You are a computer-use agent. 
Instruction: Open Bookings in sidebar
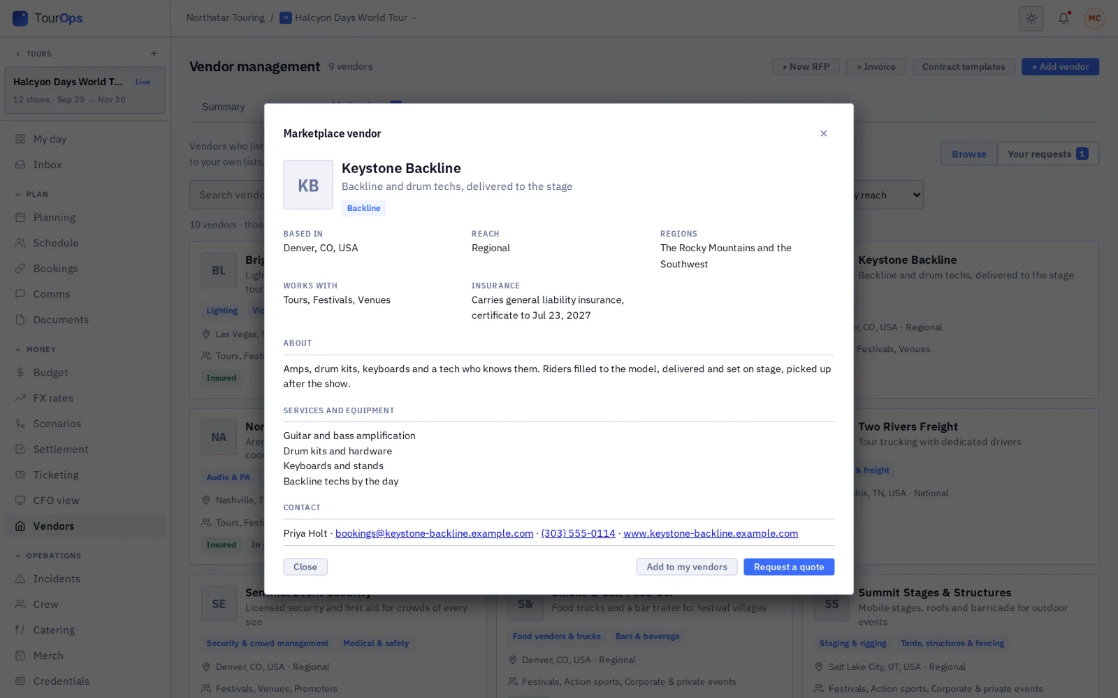coord(85,269)
